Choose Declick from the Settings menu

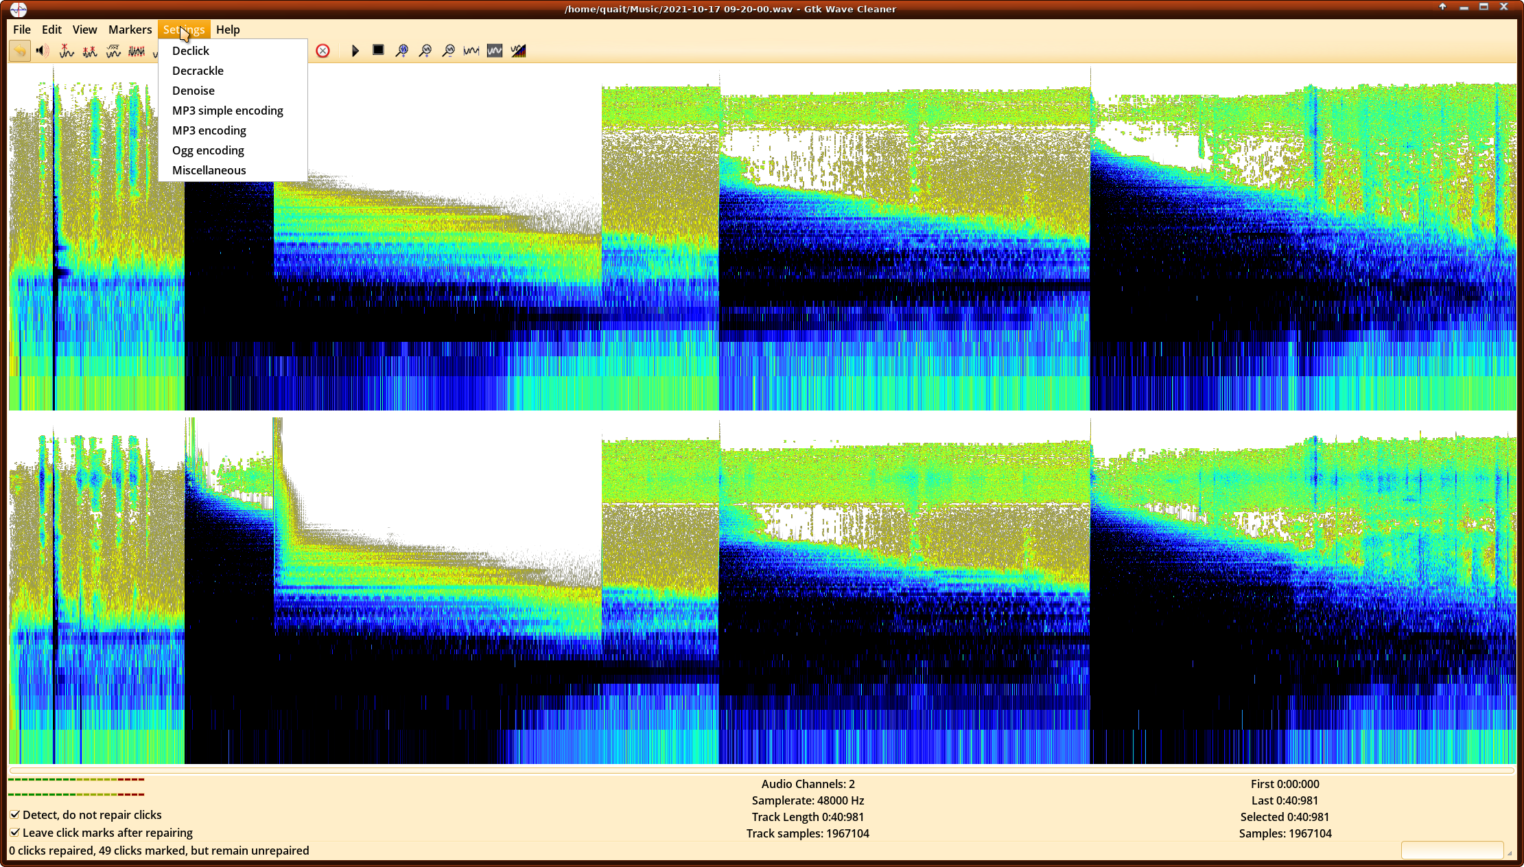[x=191, y=51]
